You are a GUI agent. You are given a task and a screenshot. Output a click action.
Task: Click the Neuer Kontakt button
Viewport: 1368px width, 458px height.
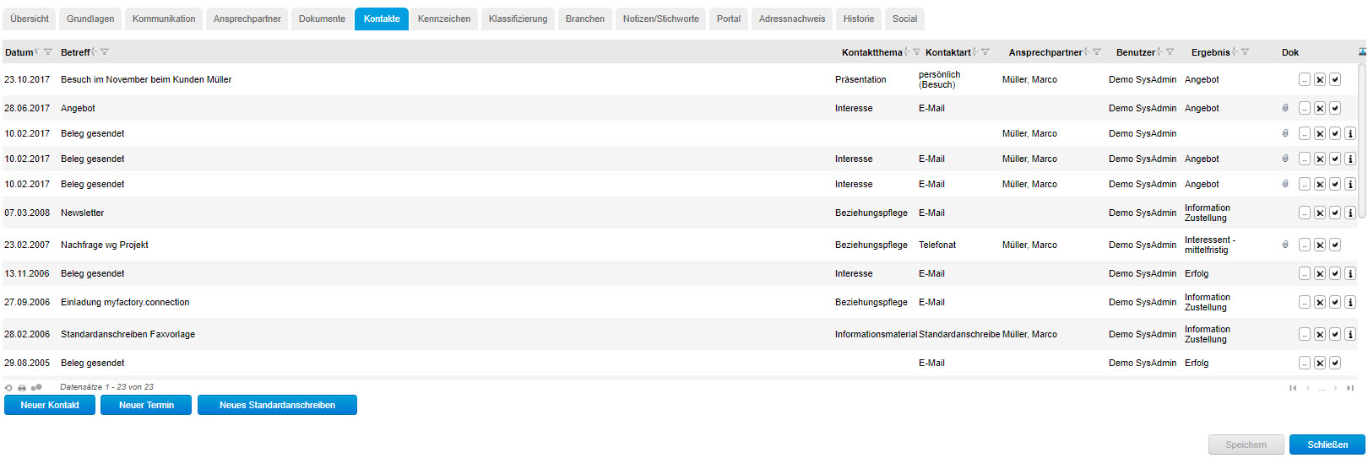tap(50, 405)
